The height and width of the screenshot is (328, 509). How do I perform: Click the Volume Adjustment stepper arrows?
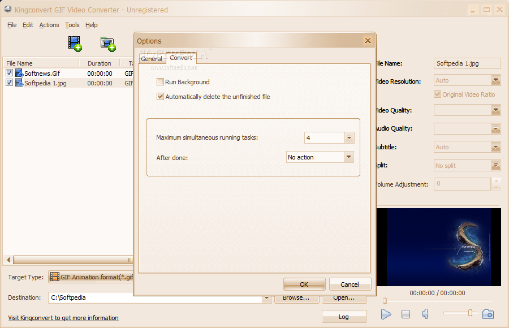(x=496, y=184)
